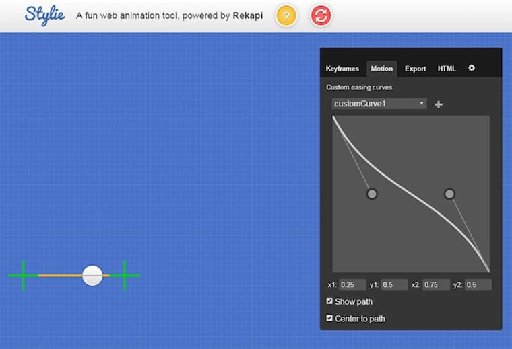Toggle the Show path checkbox
The width and height of the screenshot is (512, 349).
coord(329,301)
